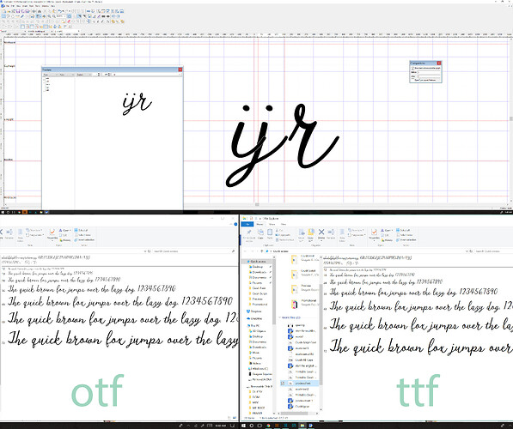
Task: Click the Paste icon in File Explorer ribbon
Action: tap(270, 233)
